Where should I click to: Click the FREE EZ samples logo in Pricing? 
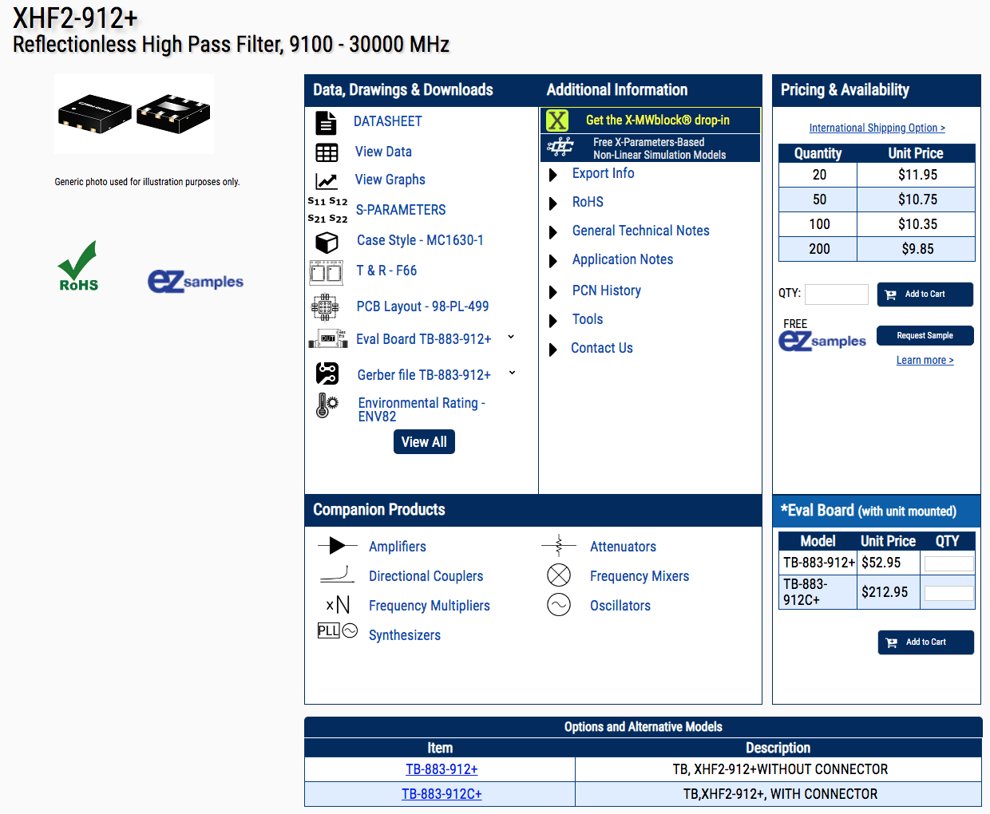[822, 341]
